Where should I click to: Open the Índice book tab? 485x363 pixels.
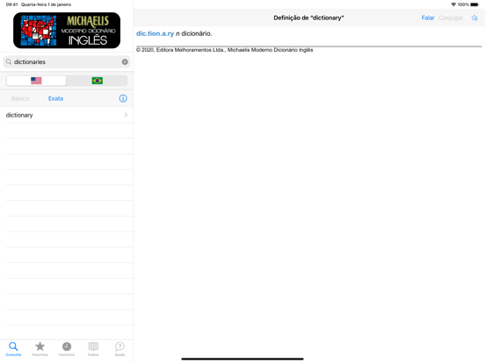pyautogui.click(x=93, y=349)
